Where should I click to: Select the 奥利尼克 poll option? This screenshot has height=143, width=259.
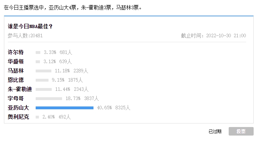click(x=18, y=117)
